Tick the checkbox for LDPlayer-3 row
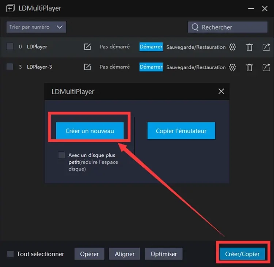Image resolution: width=274 pixels, height=267 pixels. (9, 67)
